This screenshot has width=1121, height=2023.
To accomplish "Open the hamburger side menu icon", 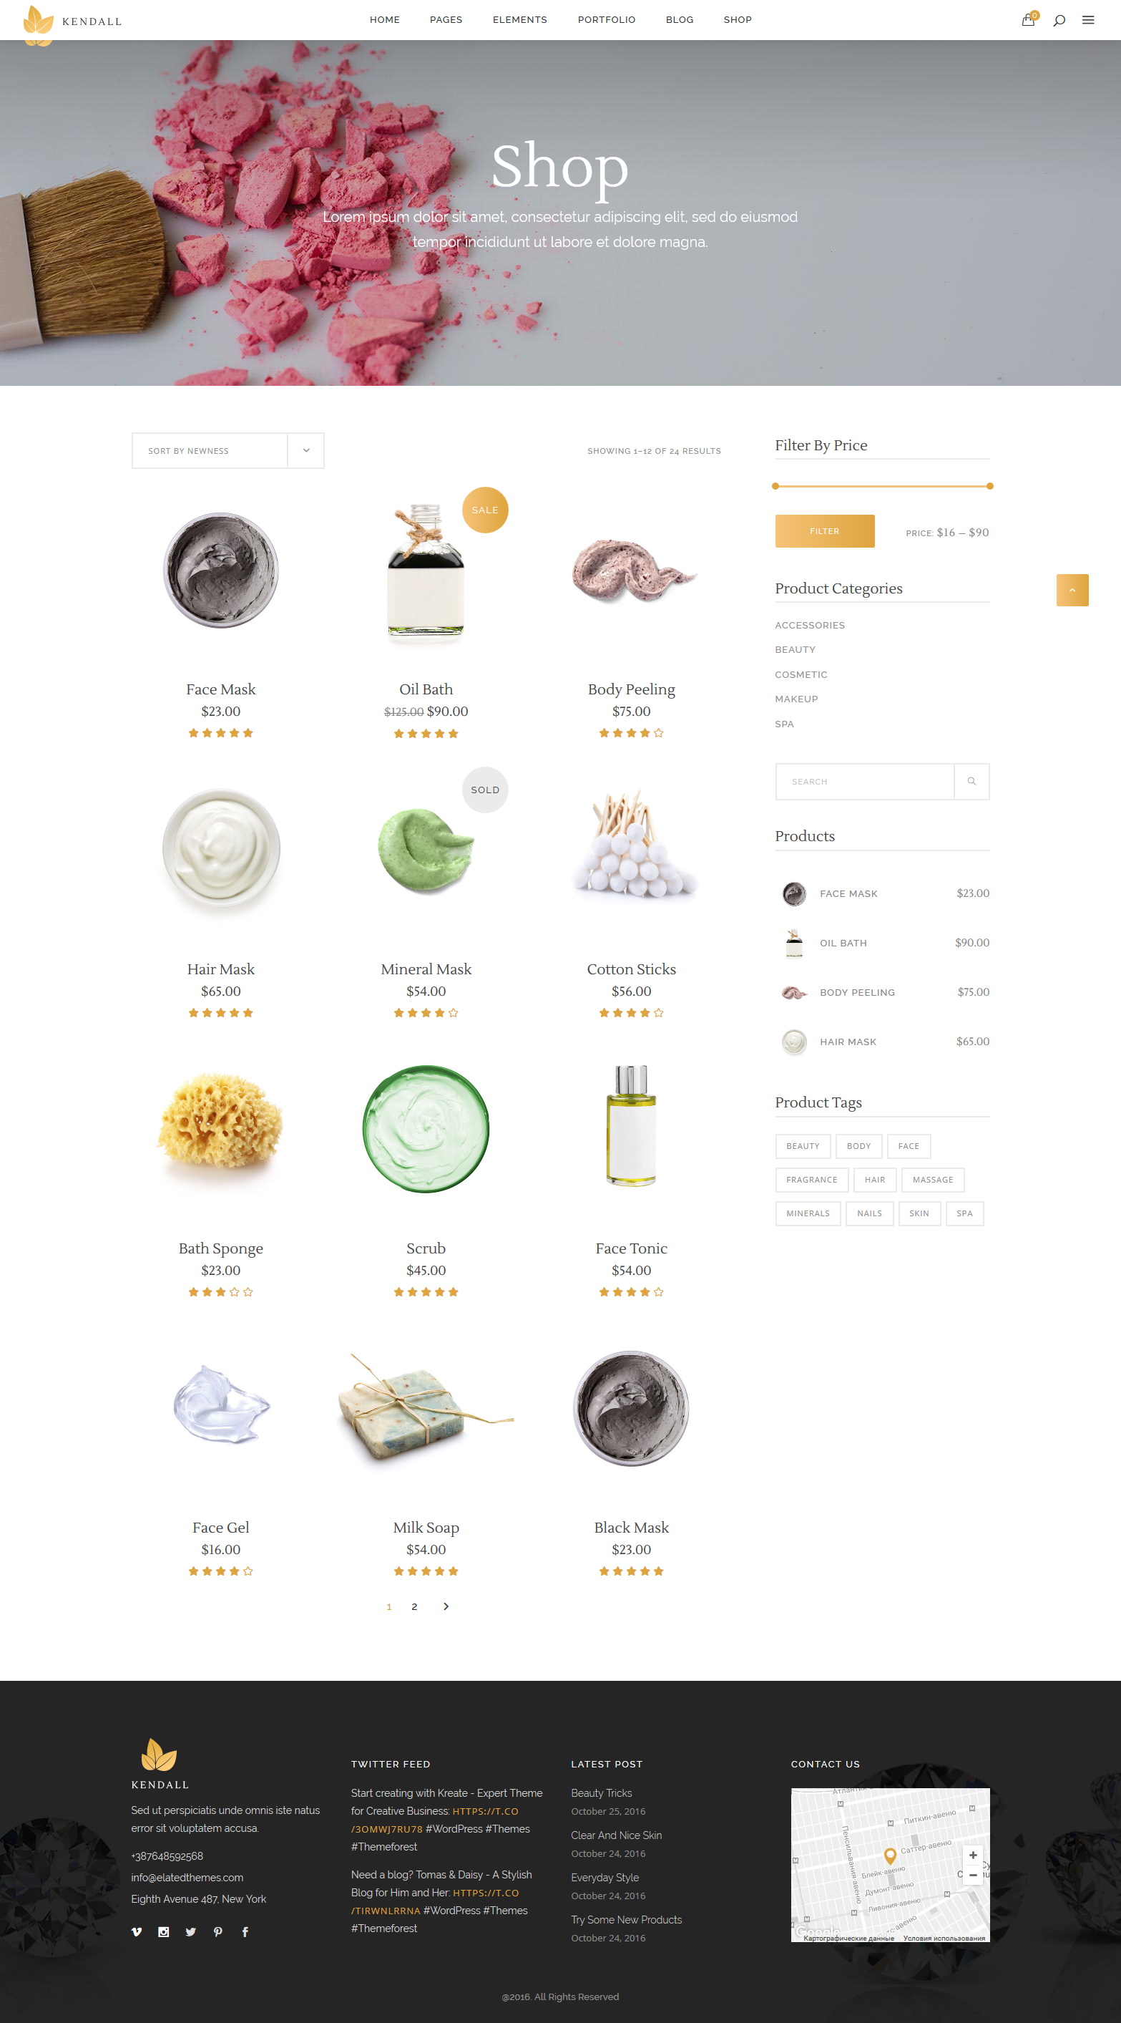I will pos(1088,21).
